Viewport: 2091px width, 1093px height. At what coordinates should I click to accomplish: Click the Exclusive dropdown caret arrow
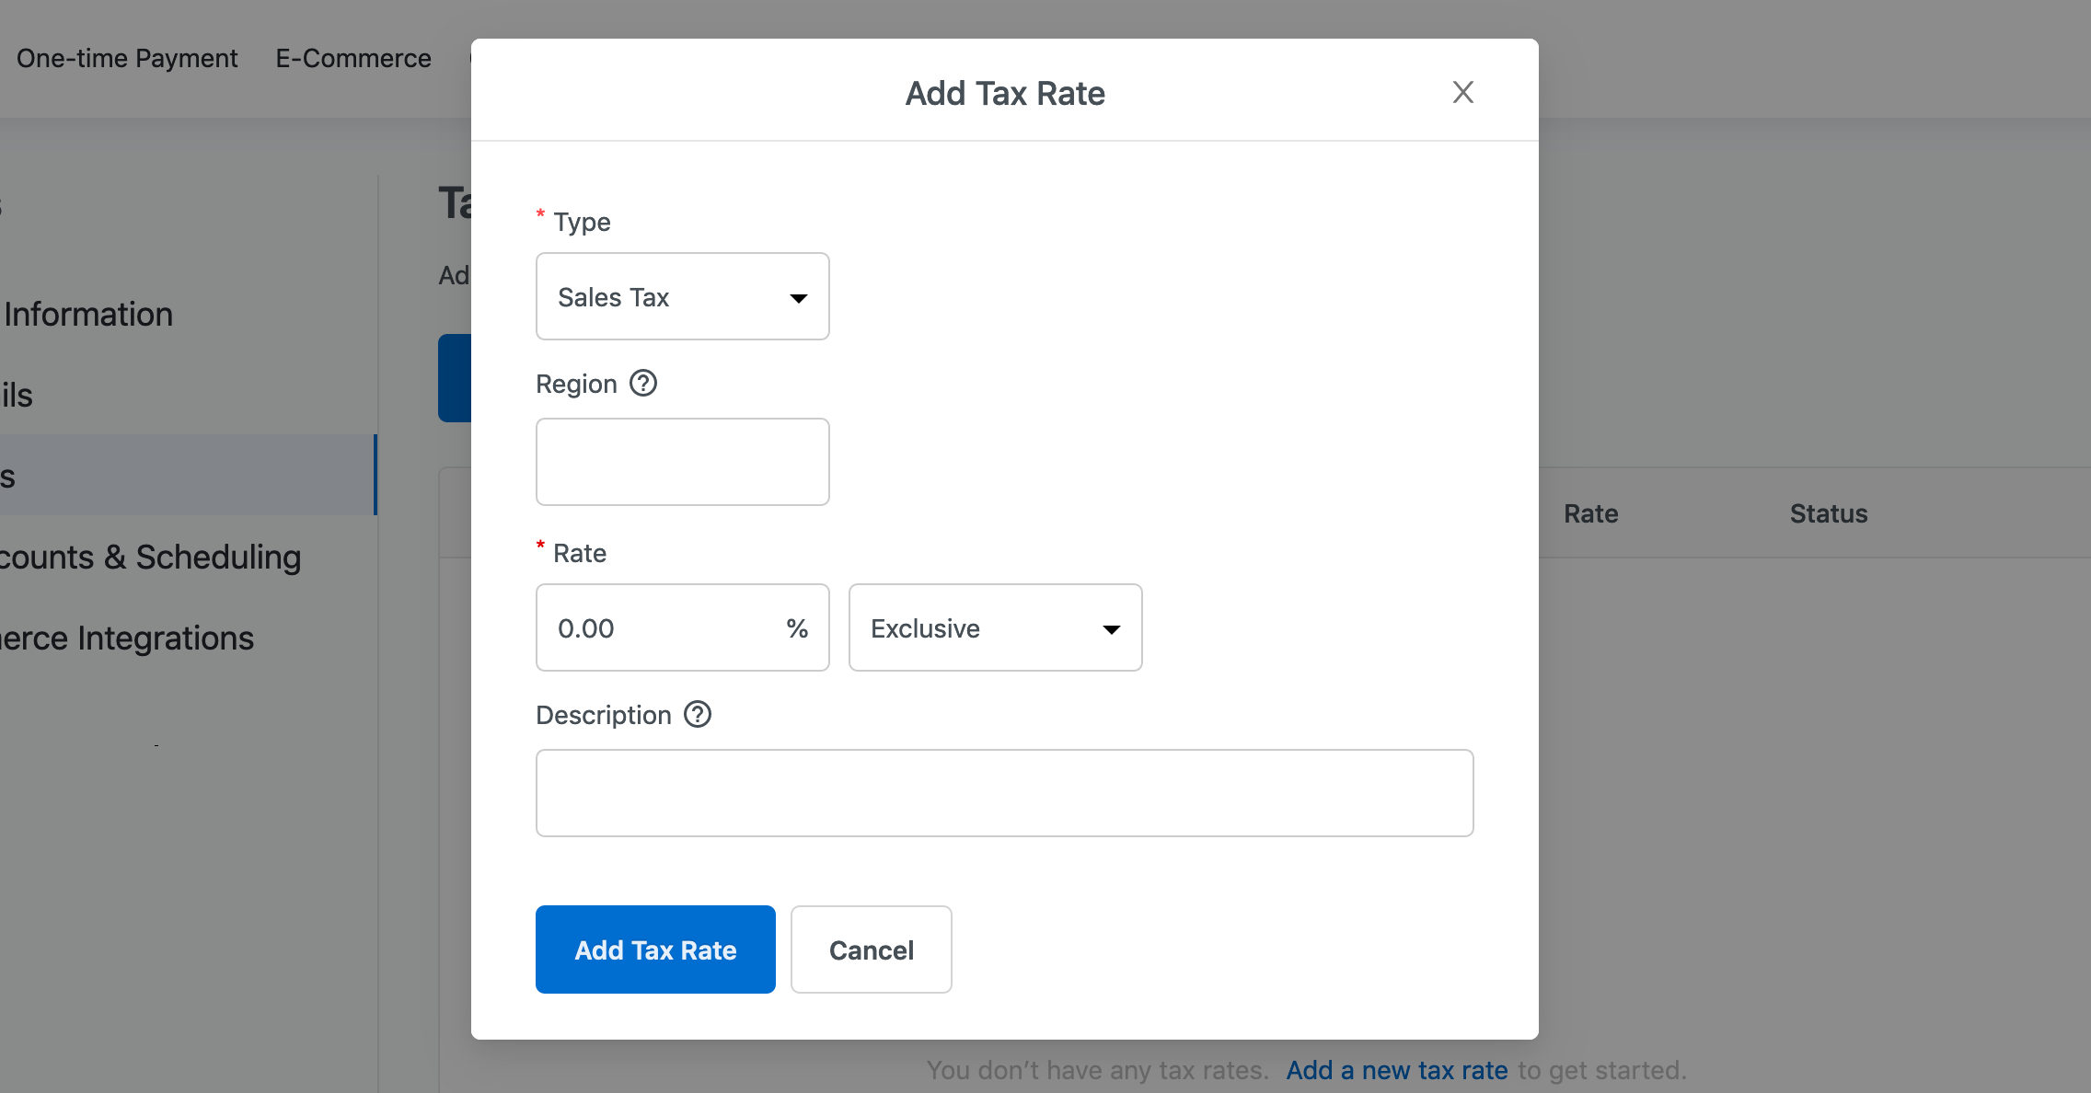click(x=1111, y=628)
